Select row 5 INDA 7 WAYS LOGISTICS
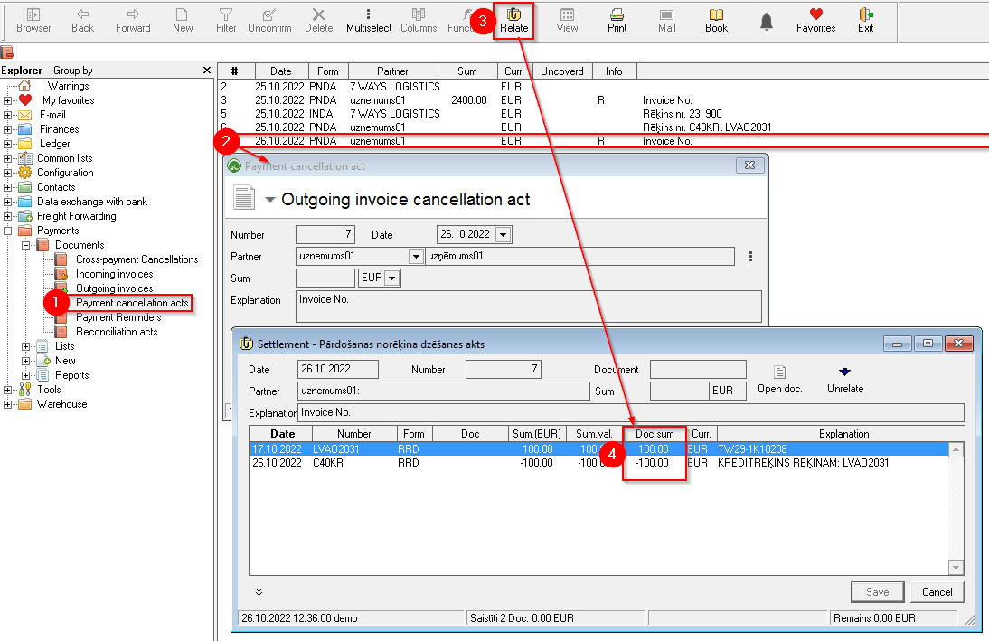 (604, 114)
